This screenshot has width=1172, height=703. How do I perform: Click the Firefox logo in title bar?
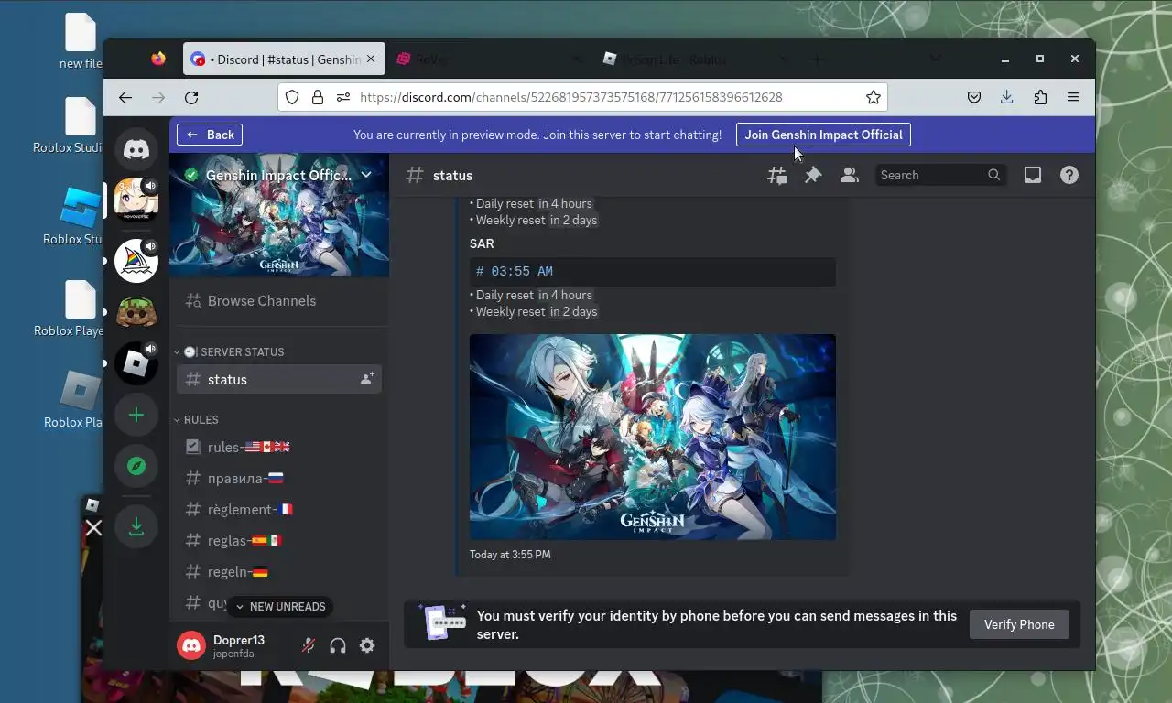158,59
